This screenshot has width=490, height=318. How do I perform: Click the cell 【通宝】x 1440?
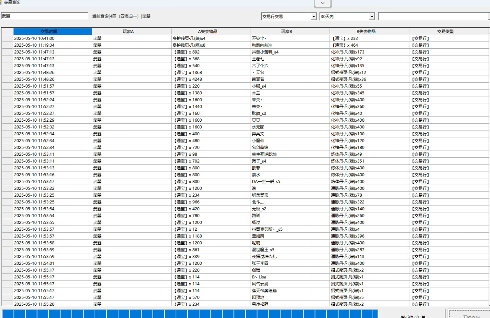[211, 107]
